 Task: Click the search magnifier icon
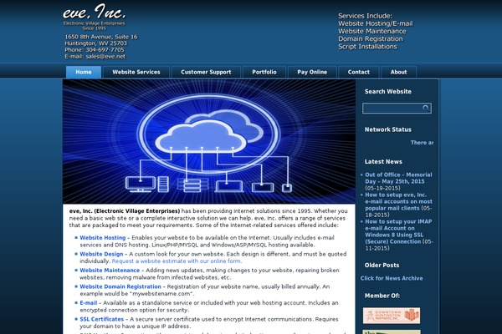click(x=426, y=109)
